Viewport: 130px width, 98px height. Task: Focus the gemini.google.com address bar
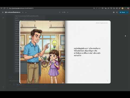pyautogui.click(x=50, y=8)
